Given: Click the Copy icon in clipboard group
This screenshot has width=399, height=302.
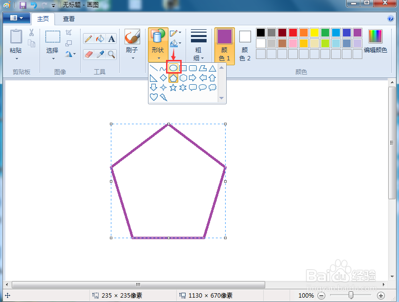Looking at the screenshot, I should point(31,43).
